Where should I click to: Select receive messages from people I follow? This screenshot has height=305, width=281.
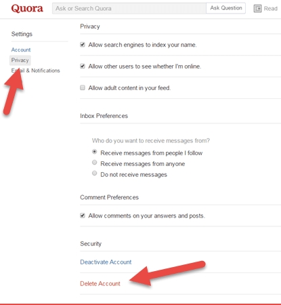[x=95, y=152]
